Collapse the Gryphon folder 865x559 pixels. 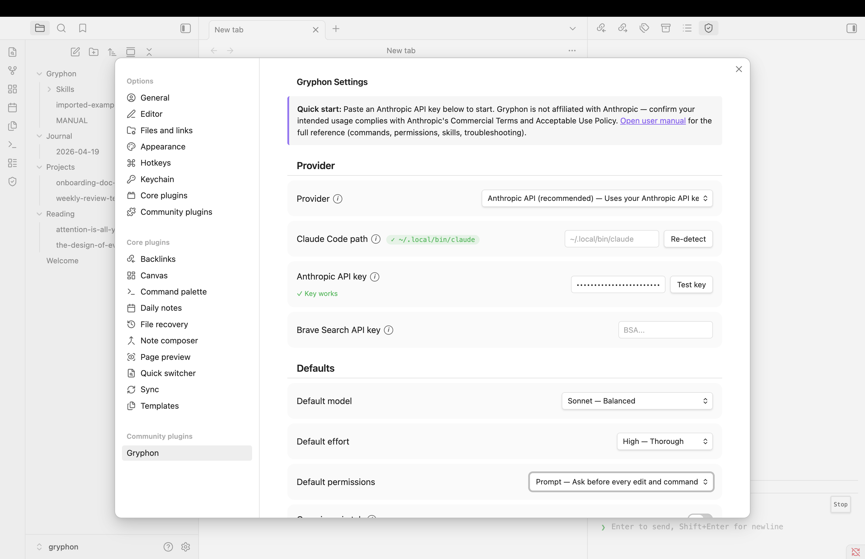(39, 74)
